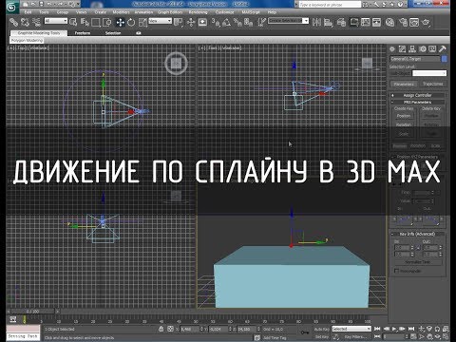
Task: Open the Hierarchy command panel tab
Action: click(x=412, y=49)
